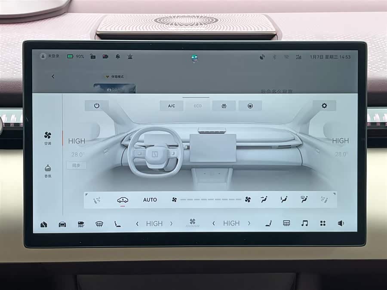Decrease passenger temperature with left chevron
This screenshot has width=387, height=290.
click(214, 223)
